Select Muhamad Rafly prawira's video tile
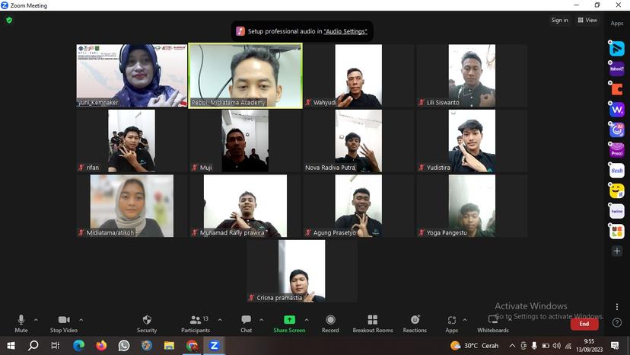The image size is (630, 355). [x=245, y=206]
